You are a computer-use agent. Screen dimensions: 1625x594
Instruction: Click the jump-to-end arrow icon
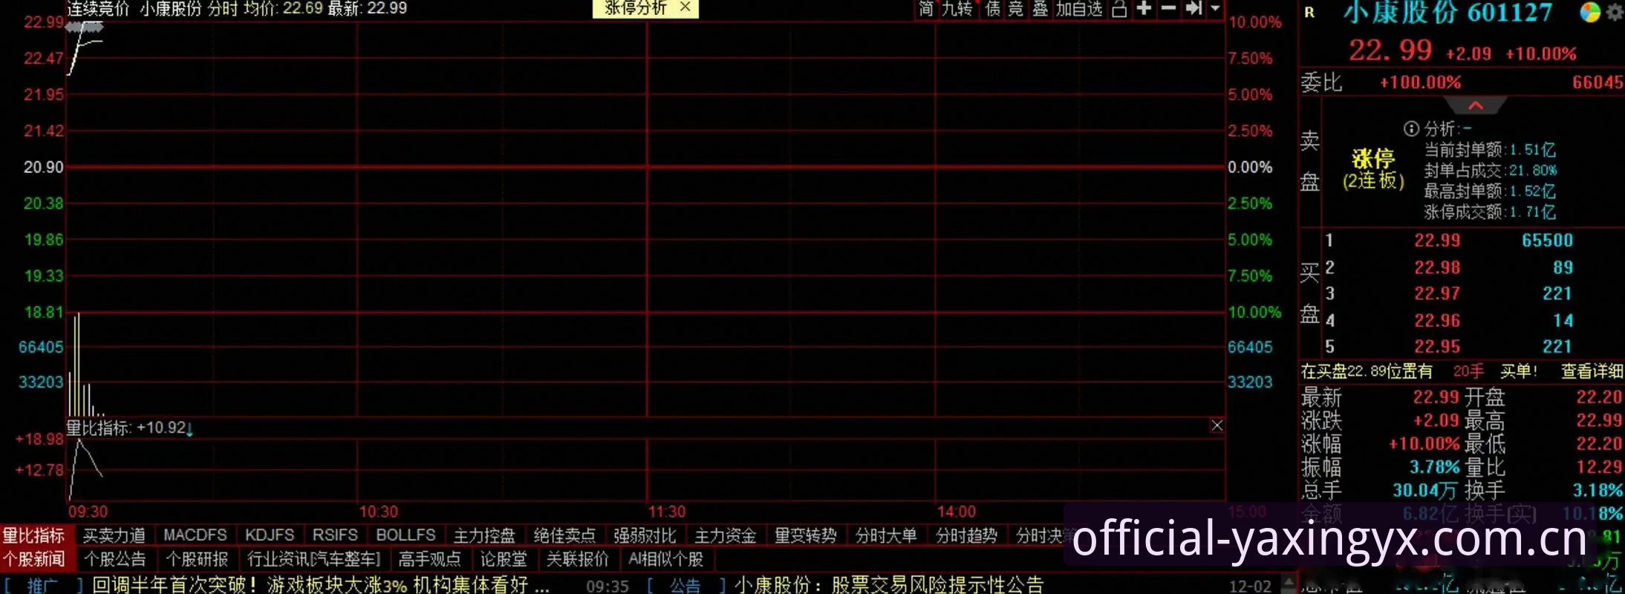tap(1193, 8)
